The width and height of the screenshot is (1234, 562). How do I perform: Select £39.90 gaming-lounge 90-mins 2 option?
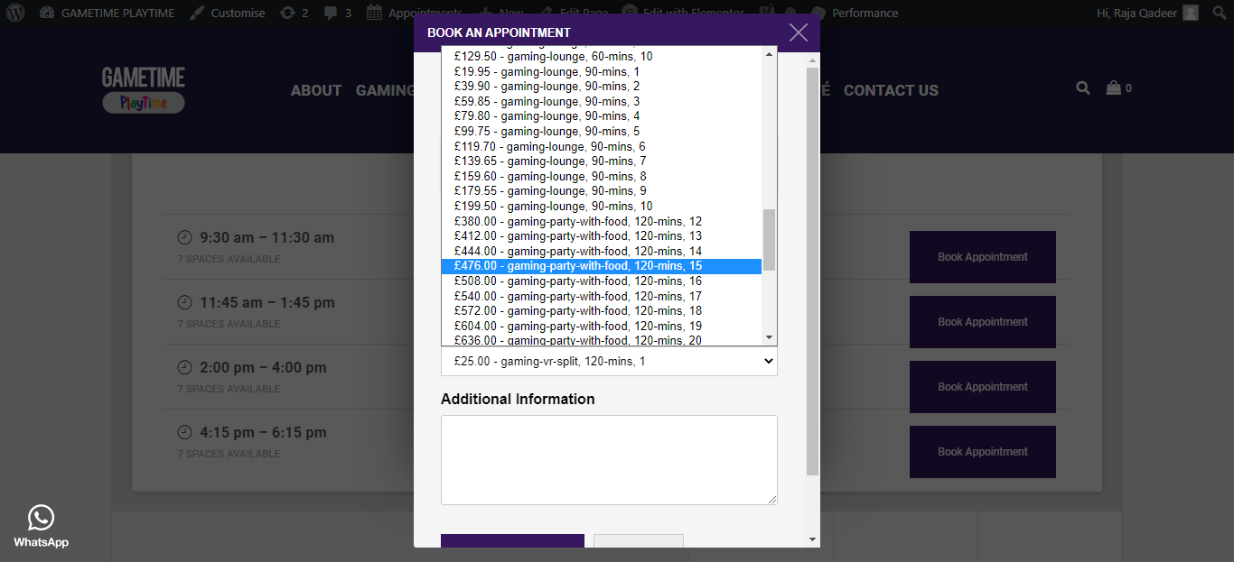601,86
